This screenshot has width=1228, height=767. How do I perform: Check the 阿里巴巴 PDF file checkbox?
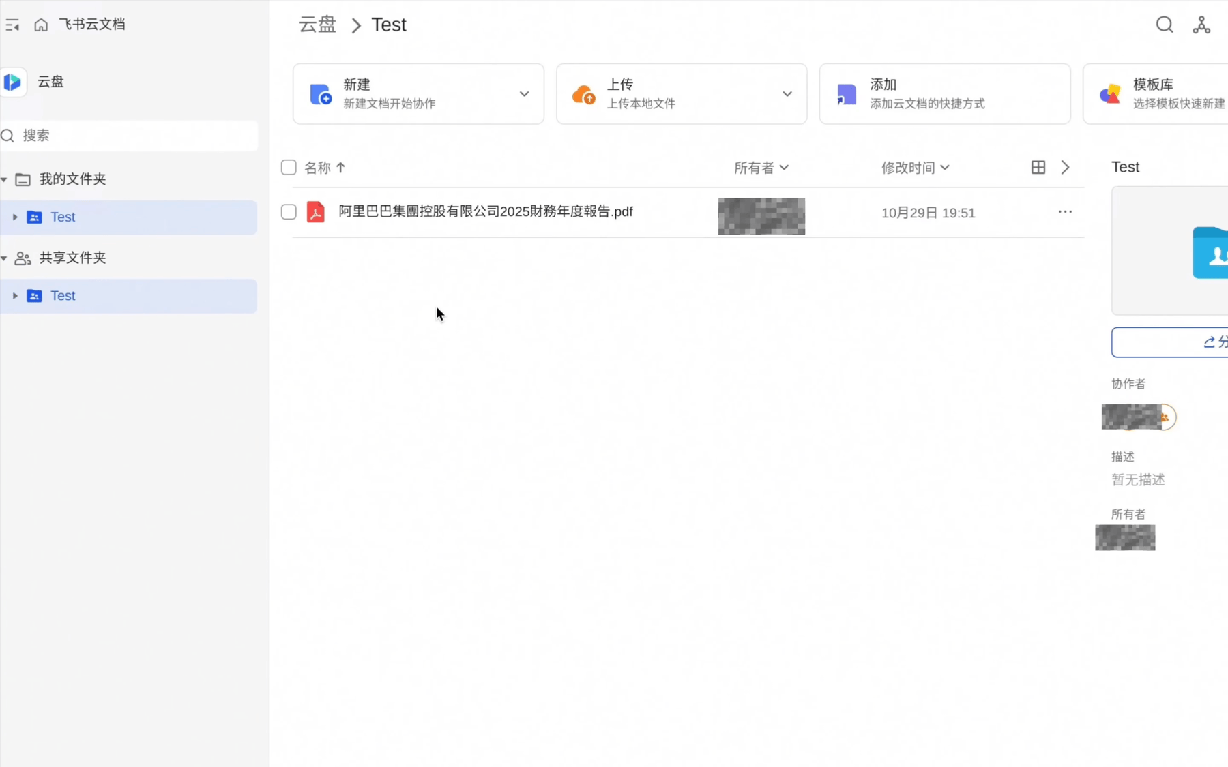289,212
